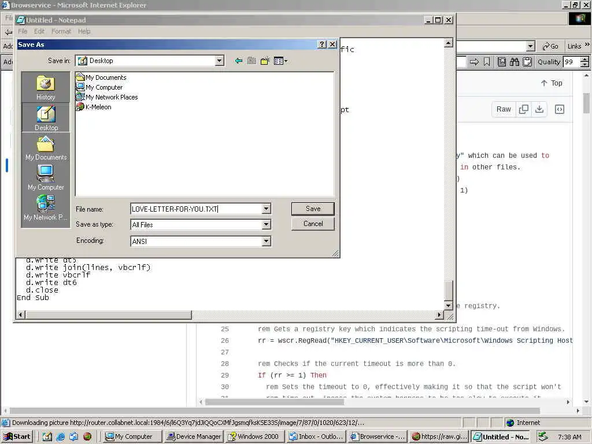The width and height of the screenshot is (592, 444).
Task: Create a new folder in Save As
Action: pos(265,61)
